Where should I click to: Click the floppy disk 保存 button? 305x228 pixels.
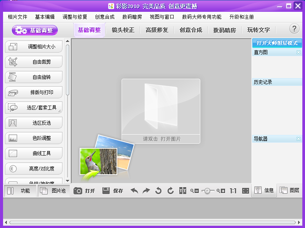[113, 191]
